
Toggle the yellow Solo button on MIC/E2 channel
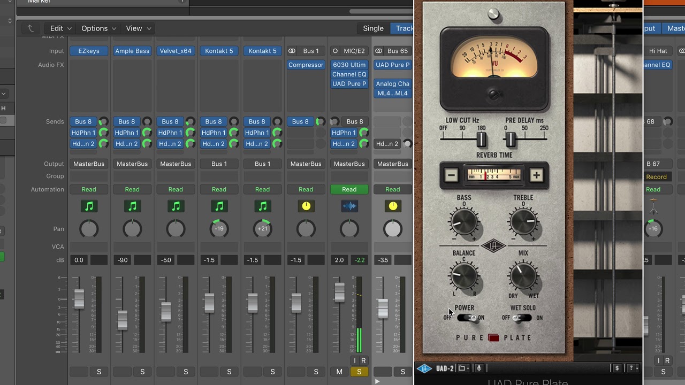[359, 372]
